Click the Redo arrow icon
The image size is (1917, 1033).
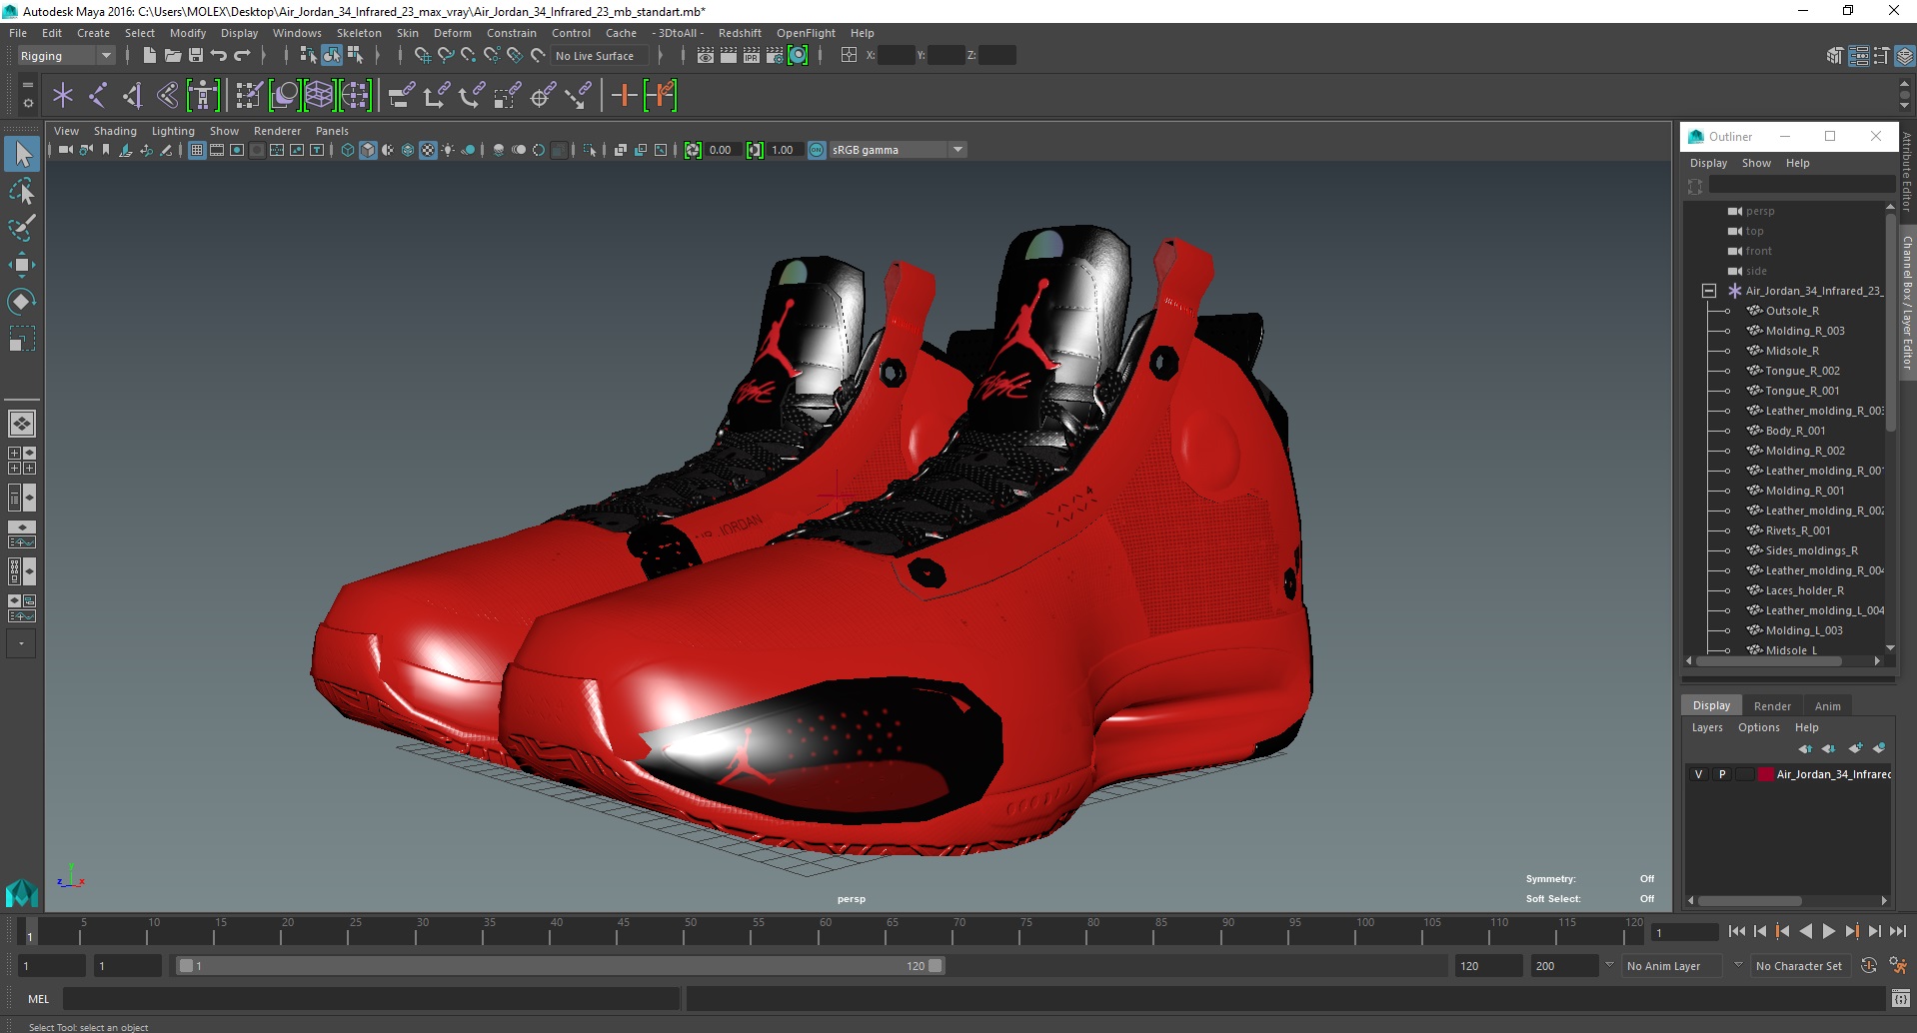point(243,56)
